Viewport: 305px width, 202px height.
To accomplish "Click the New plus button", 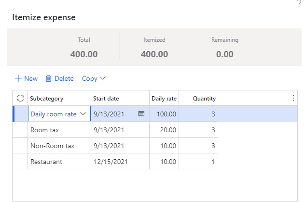I will click(x=26, y=78).
